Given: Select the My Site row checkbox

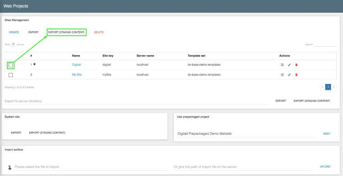Looking at the screenshot, I should coord(11,75).
